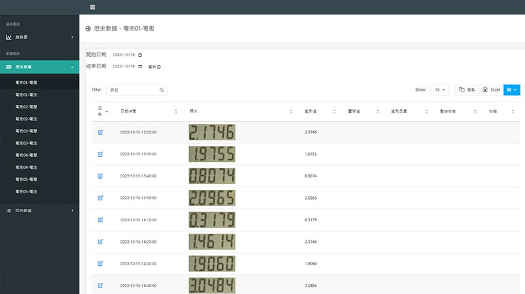Click timestamp 2023-10-16 13:20:00
The image size is (525, 294).
pos(138,132)
